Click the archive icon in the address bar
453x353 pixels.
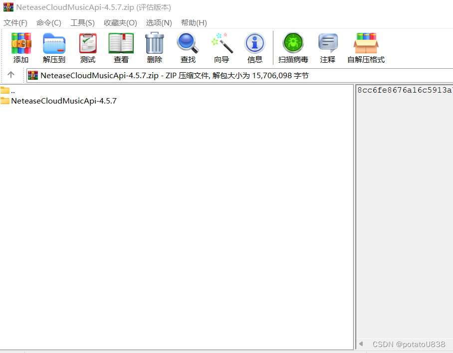[x=33, y=75]
